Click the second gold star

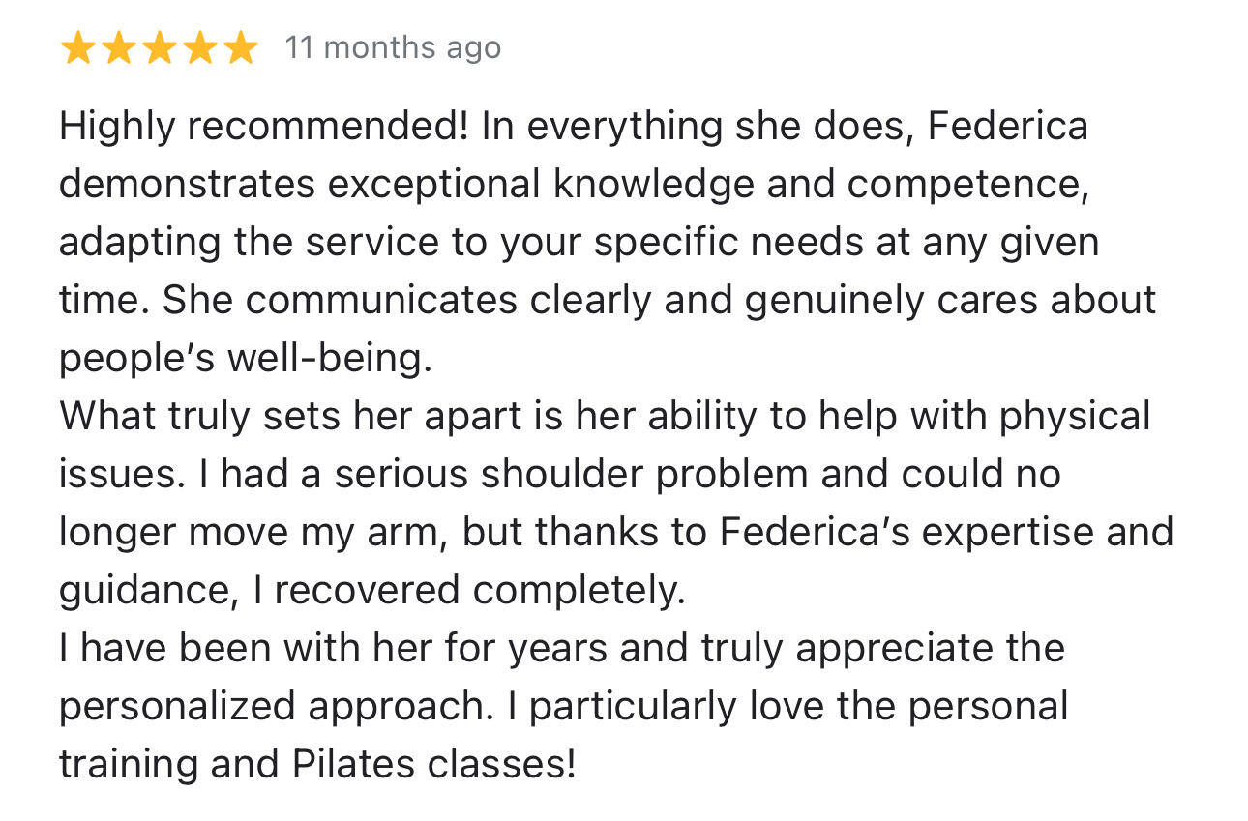pos(117,47)
